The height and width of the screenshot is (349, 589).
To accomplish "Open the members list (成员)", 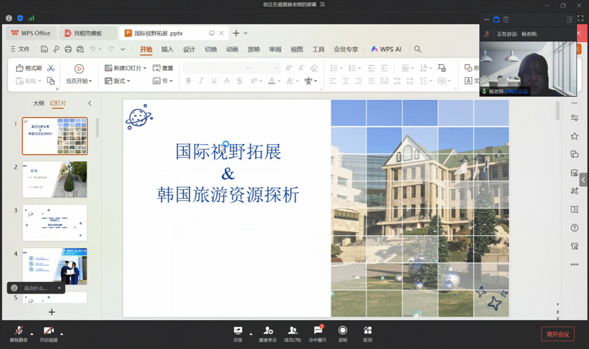I will 293,331.
